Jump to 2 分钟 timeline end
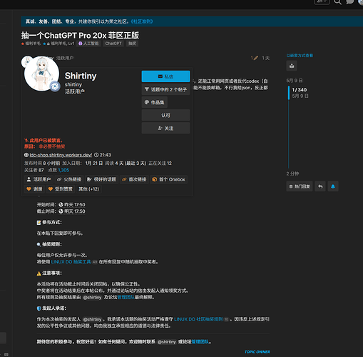This screenshot has width=363, height=357. tap(292, 174)
